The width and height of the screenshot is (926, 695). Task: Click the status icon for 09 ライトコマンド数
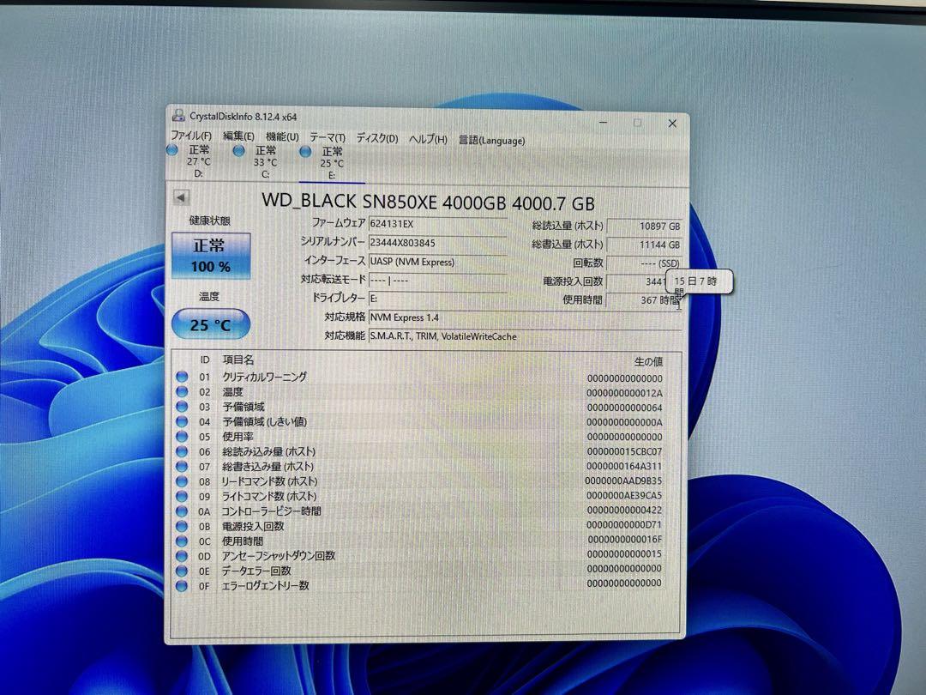182,496
